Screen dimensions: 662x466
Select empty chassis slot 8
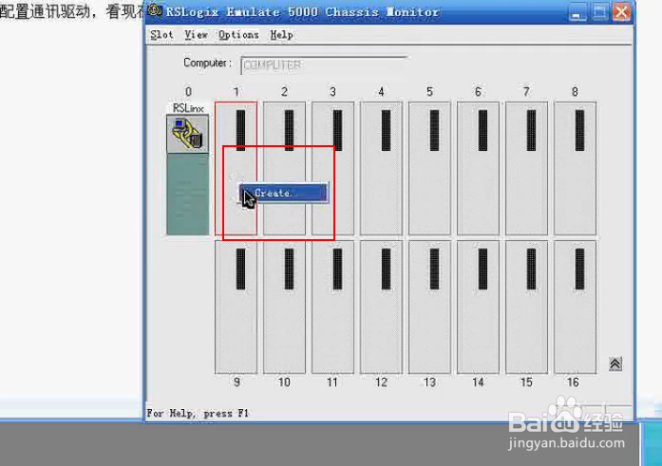(x=576, y=168)
